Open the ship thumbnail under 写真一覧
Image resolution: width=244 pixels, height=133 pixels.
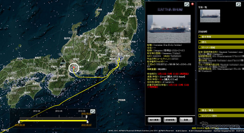coord(210,16)
